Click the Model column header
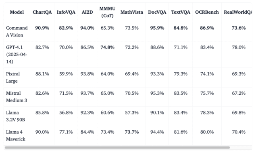 (17, 12)
